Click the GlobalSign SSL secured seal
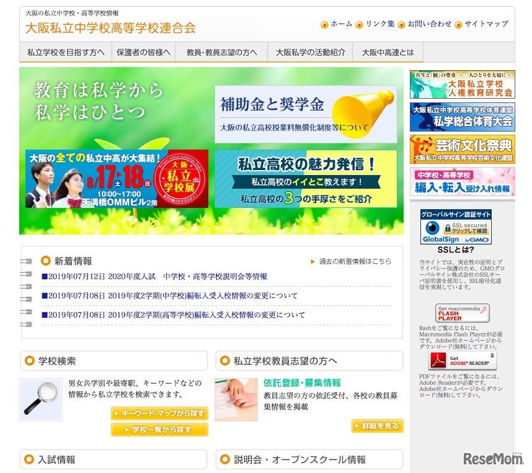The width and height of the screenshot is (532, 473). pos(456,227)
